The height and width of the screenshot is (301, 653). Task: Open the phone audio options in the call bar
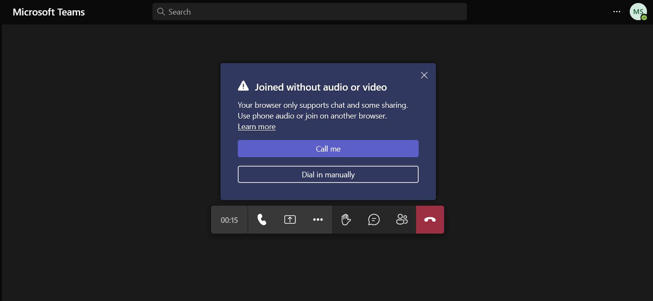[262, 219]
